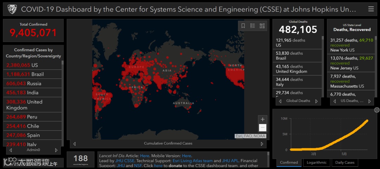Screen dimensions: 380x169
Task: Open the basemap gallery grid icon
Action: point(262,26)
